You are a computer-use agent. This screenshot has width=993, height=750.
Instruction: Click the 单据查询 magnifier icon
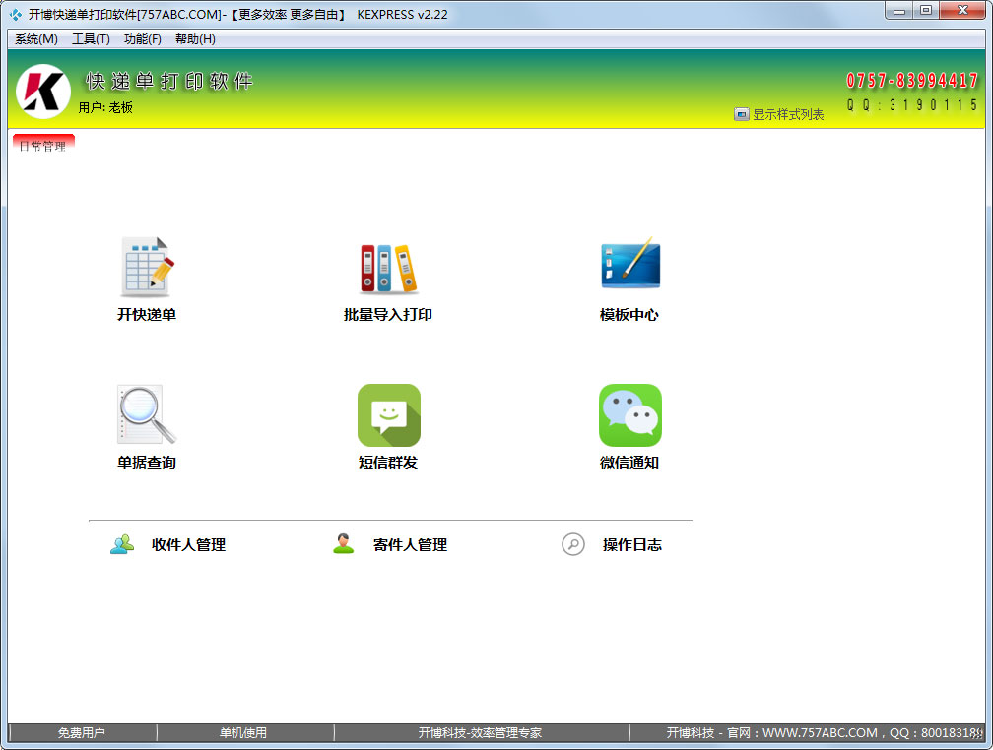[147, 414]
